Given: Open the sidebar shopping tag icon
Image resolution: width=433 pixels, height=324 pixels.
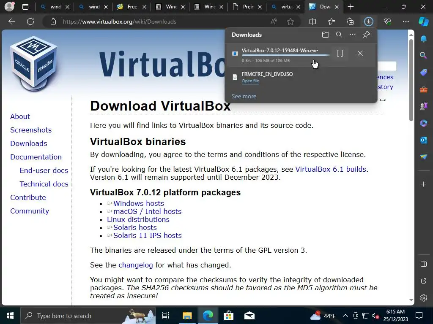Looking at the screenshot, I should point(424,73).
